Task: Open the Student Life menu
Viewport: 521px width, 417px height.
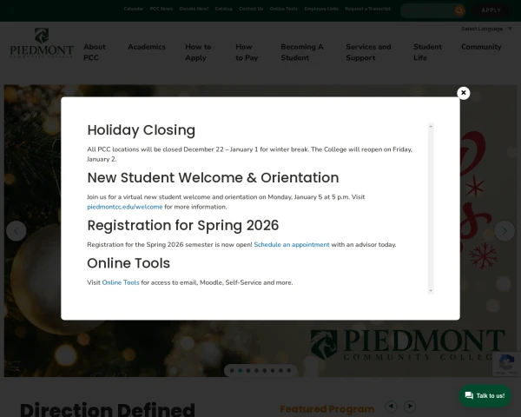Action: point(427,52)
